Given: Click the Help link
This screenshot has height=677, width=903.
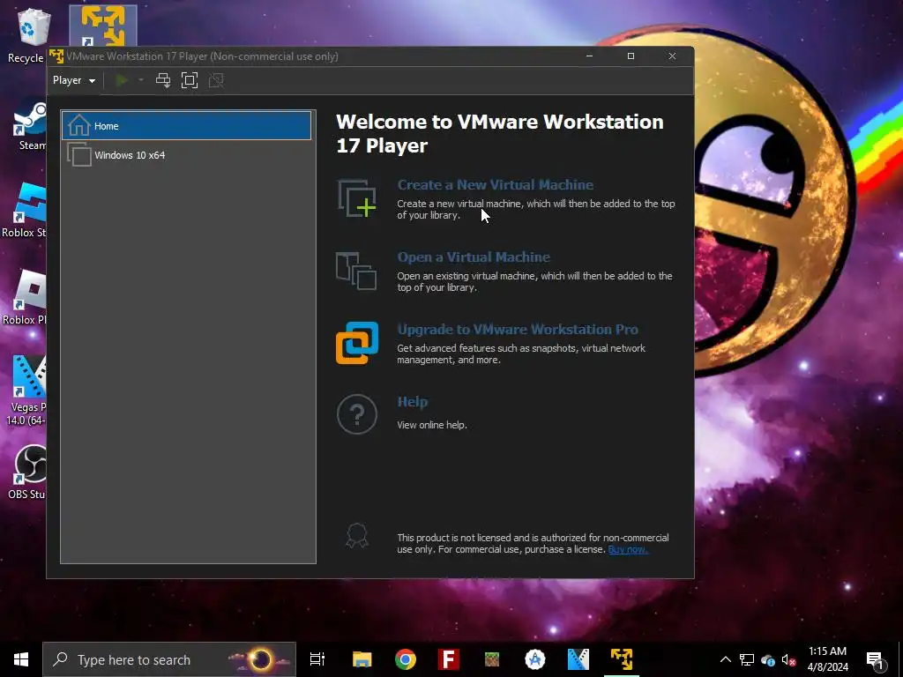Looking at the screenshot, I should click(413, 402).
